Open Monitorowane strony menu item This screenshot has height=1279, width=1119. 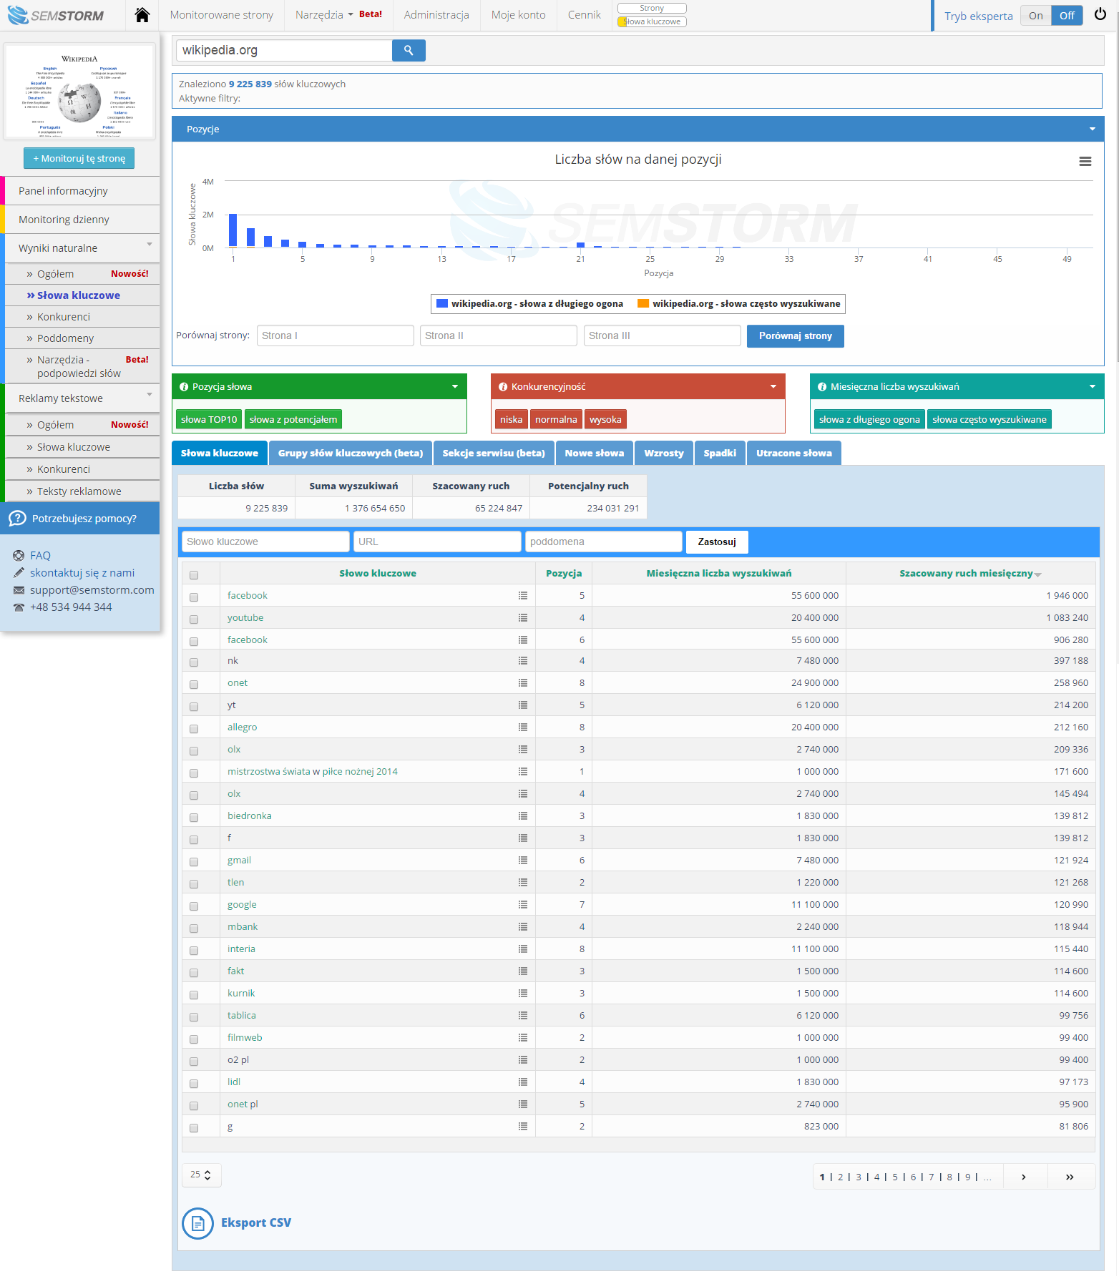(222, 15)
